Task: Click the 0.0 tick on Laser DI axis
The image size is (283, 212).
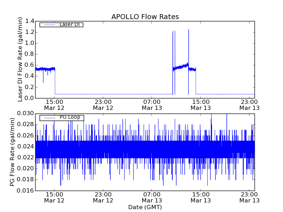Action: (x=29, y=98)
